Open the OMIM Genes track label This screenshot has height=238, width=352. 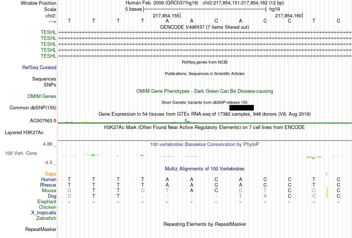pos(42,96)
